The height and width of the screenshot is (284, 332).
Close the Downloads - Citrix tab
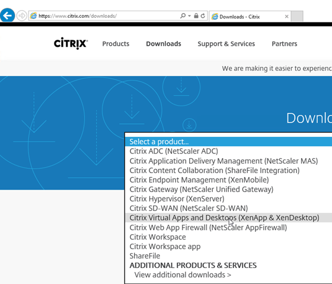[287, 17]
